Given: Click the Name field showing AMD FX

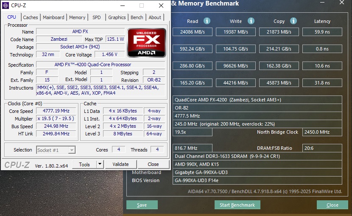Looking at the screenshot, I should point(80,32).
